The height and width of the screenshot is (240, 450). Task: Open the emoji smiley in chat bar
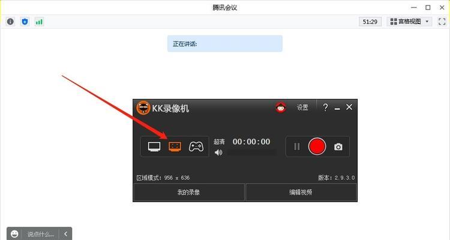click(14, 234)
